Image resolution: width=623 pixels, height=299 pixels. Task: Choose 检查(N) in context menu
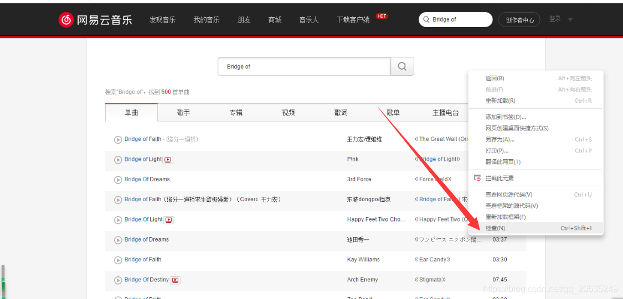click(536, 228)
